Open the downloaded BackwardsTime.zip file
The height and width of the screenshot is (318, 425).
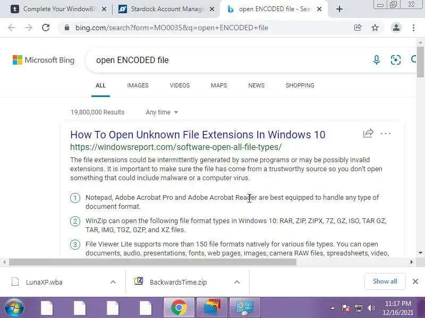pyautogui.click(x=171, y=282)
